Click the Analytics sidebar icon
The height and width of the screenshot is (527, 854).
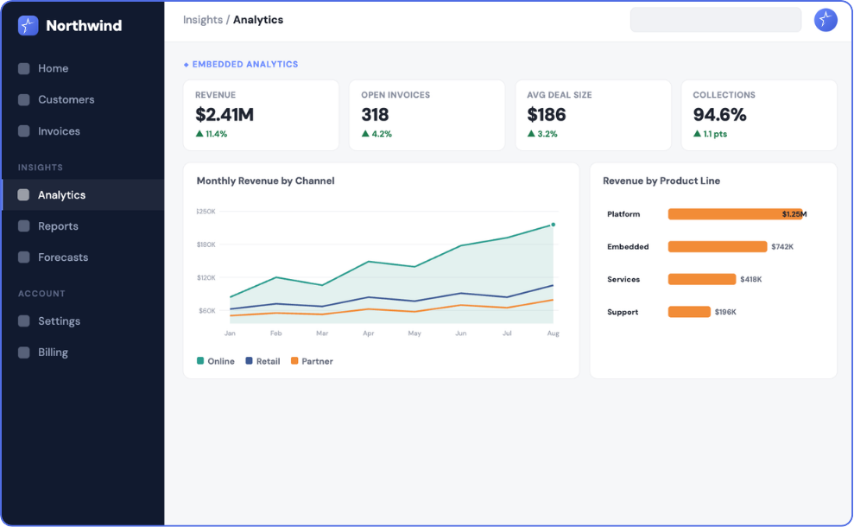pyautogui.click(x=23, y=195)
